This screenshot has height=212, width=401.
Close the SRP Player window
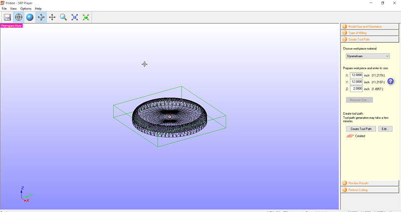click(394, 3)
